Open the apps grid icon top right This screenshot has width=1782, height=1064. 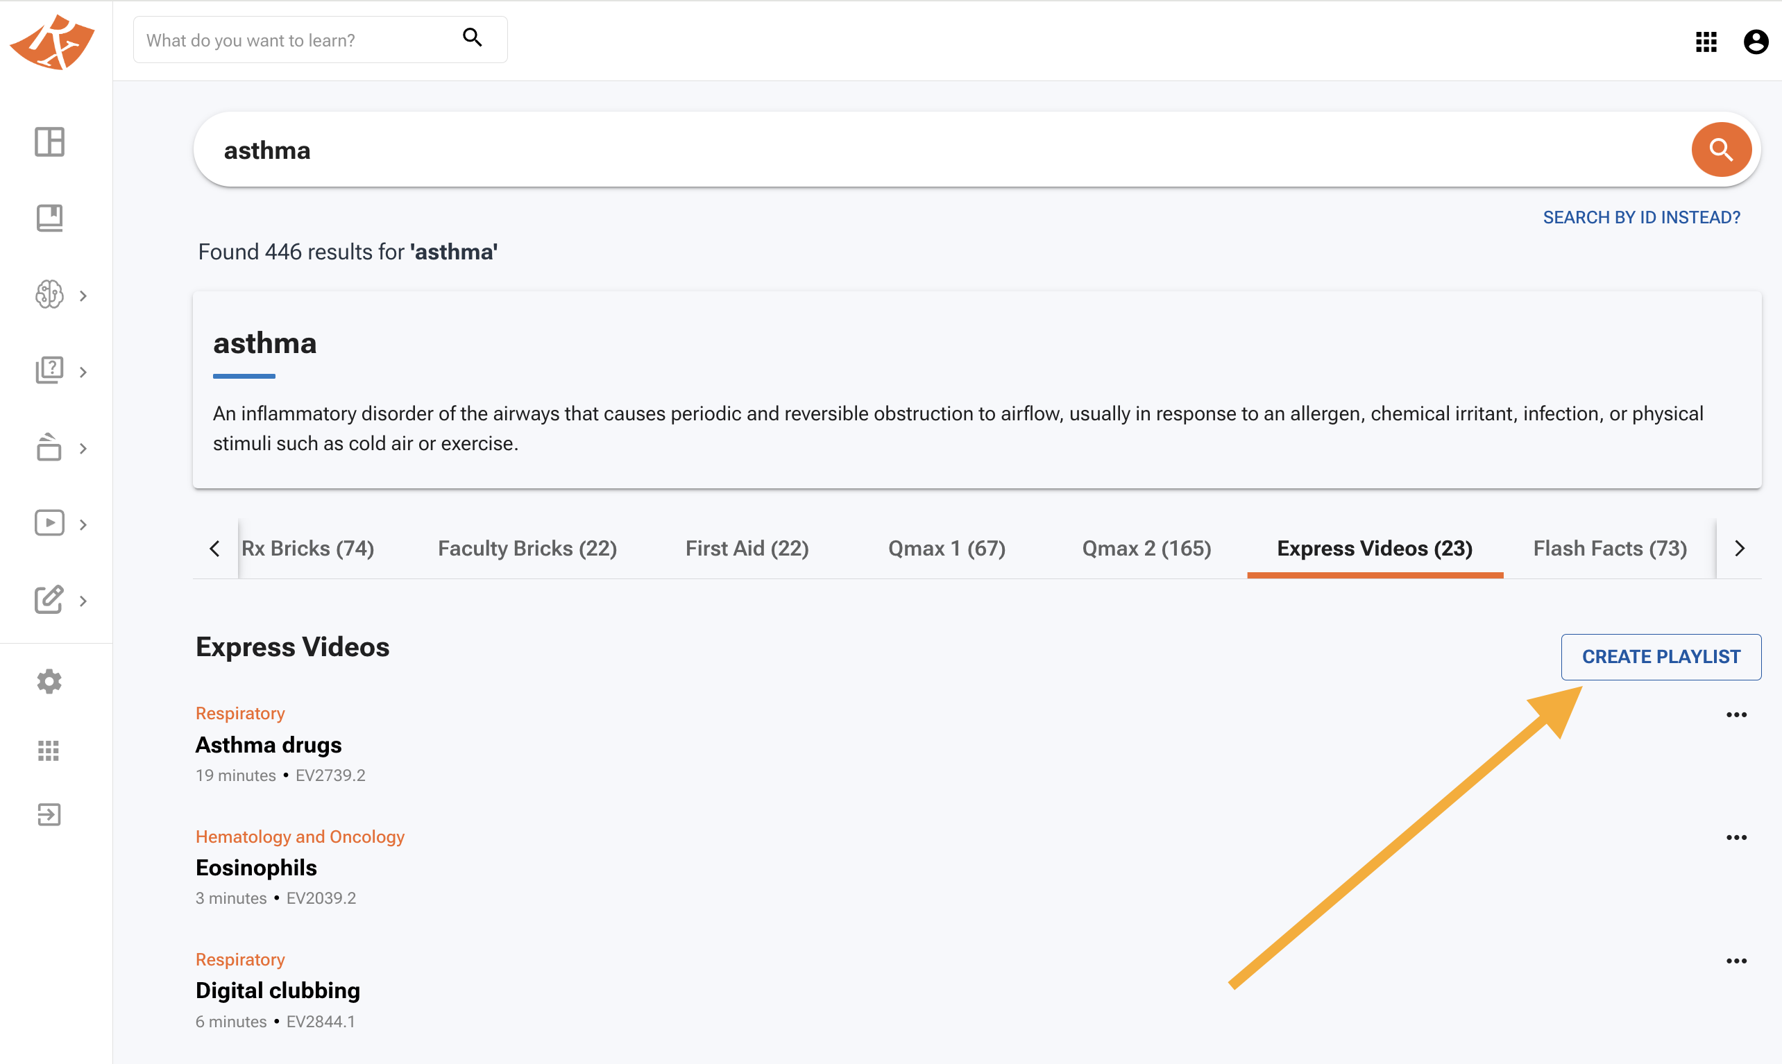click(1705, 42)
